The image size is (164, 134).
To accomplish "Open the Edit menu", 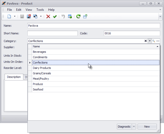I will 19,10.
